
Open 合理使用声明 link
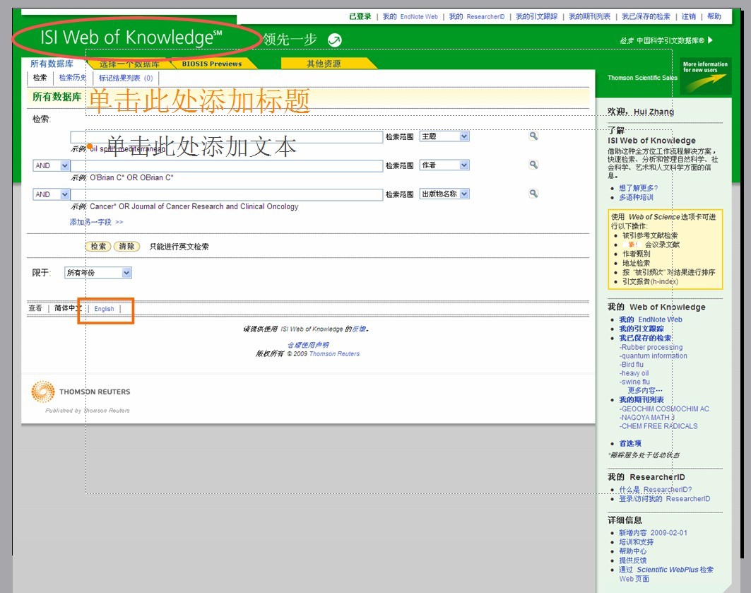pos(308,345)
